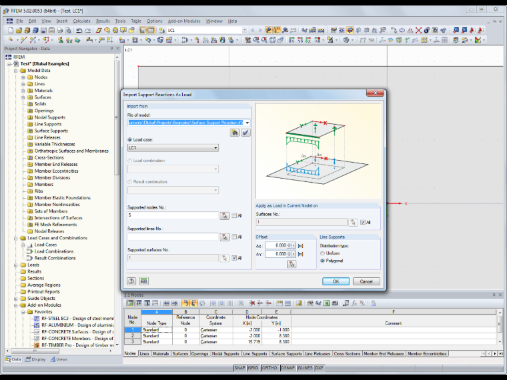Click the offset graphical pick icon

click(292, 264)
